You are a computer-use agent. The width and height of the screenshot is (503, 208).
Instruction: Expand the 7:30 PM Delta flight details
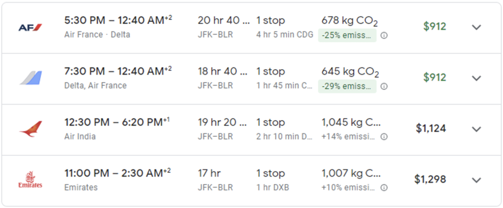(476, 78)
